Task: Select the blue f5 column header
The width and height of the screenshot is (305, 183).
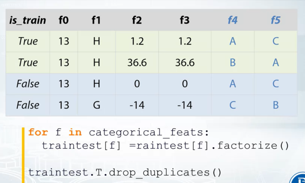Action: [x=275, y=20]
